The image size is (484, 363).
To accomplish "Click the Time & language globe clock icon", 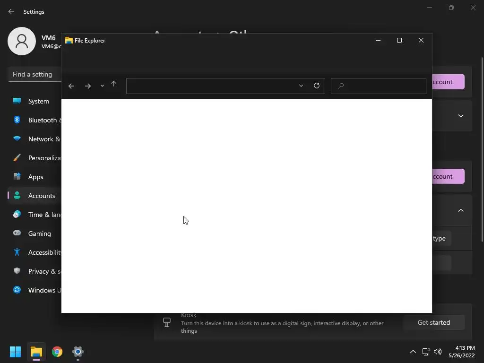I will (x=17, y=214).
